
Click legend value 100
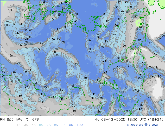tap(80, 125)
